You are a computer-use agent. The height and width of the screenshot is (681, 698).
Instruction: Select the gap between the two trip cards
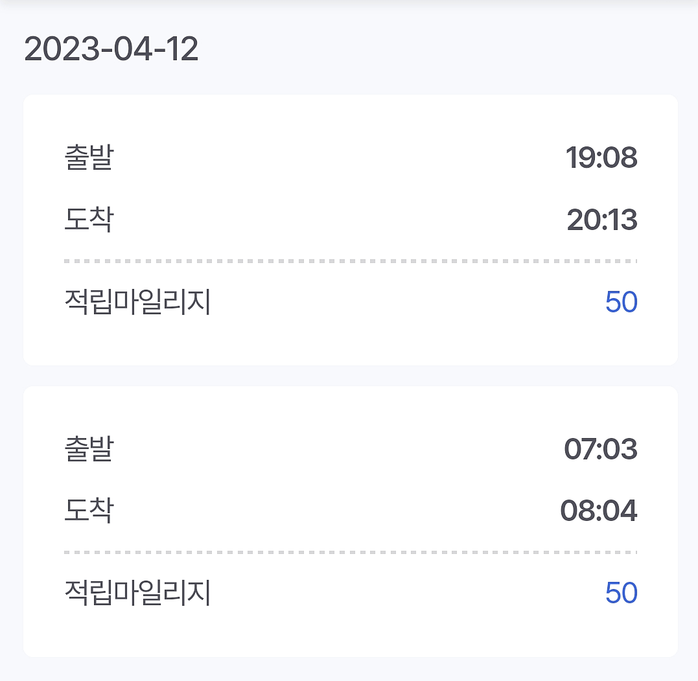pyautogui.click(x=350, y=375)
